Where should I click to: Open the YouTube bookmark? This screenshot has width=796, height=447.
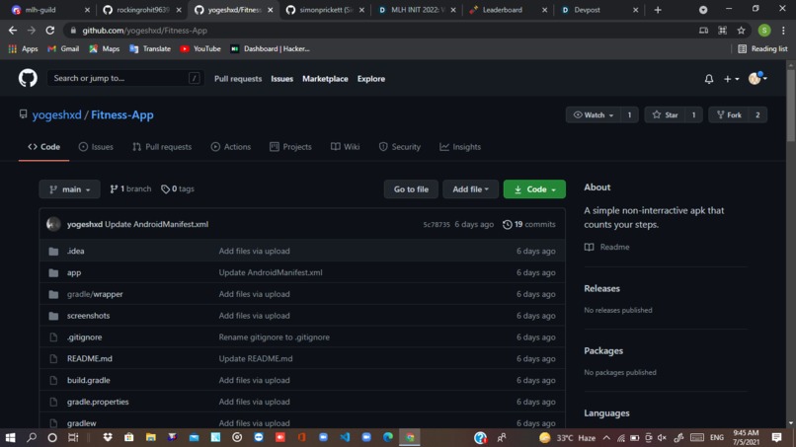click(x=200, y=48)
